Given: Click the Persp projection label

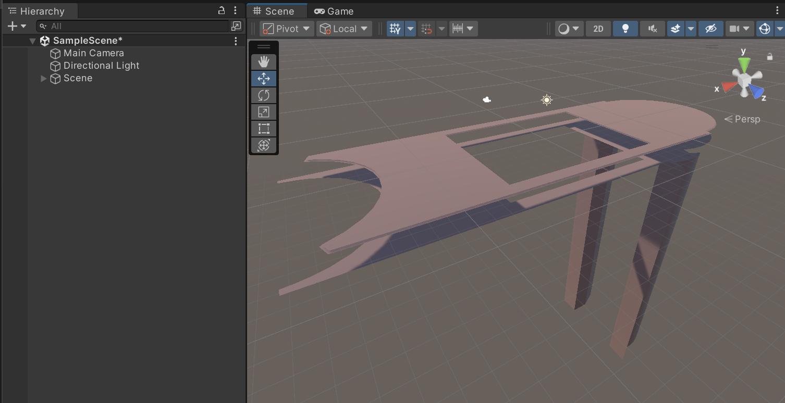Looking at the screenshot, I should coord(743,119).
